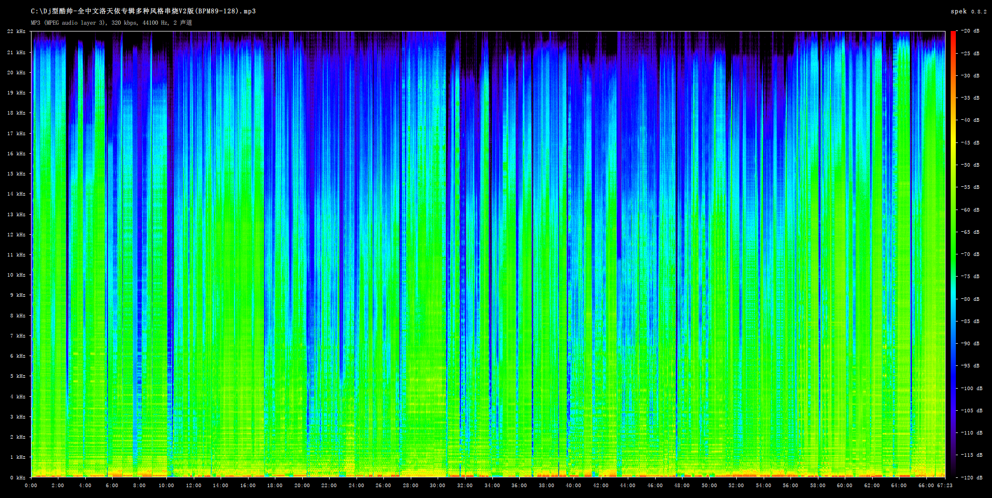
Task: Click the -20 dB scale label
Action: (x=970, y=31)
